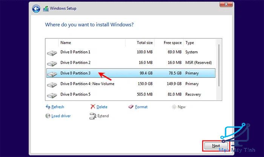Click the New partition link
Viewport: 264px width, 157px height.
(181, 107)
